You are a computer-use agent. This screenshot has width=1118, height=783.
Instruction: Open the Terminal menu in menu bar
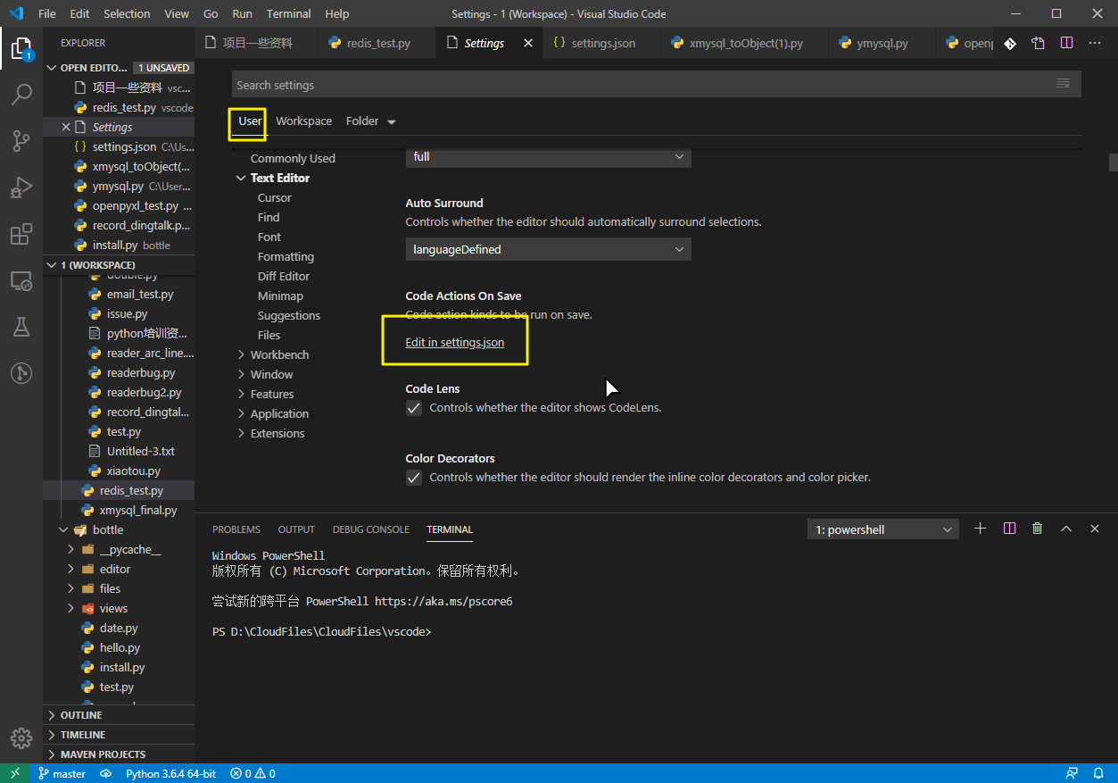289,13
